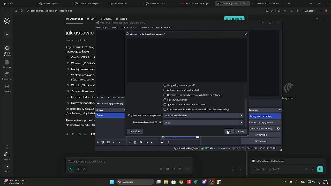This screenshot has height=186, width=331.
Task: Bookmark this page with the star icon
Action: click(267, 11)
